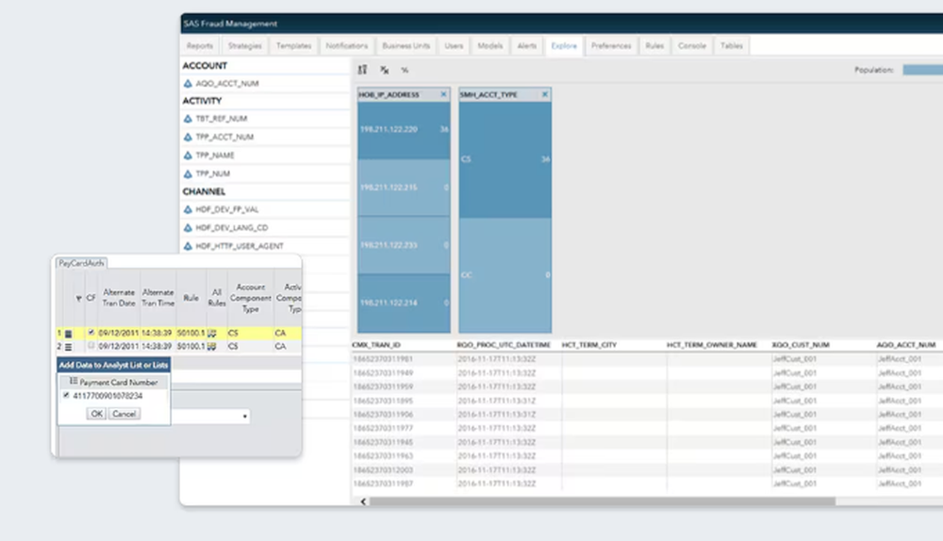This screenshot has height=541, width=943.
Task: Click the HCT_TERM_CITY column header
Action: [x=589, y=345]
